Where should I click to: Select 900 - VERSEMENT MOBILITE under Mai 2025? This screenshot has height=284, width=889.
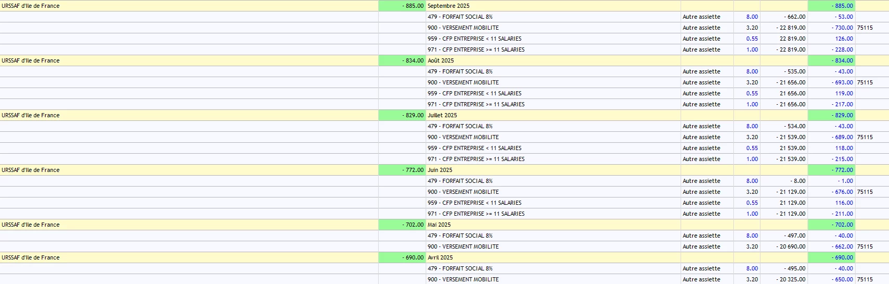(x=553, y=246)
